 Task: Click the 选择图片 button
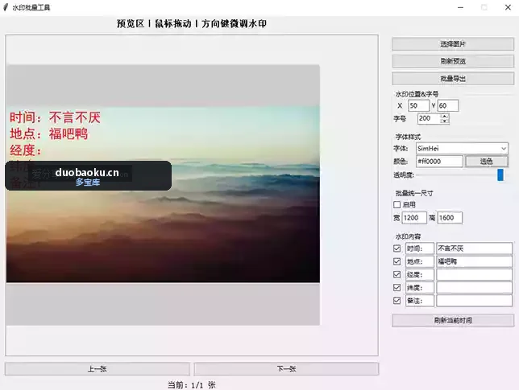[453, 44]
